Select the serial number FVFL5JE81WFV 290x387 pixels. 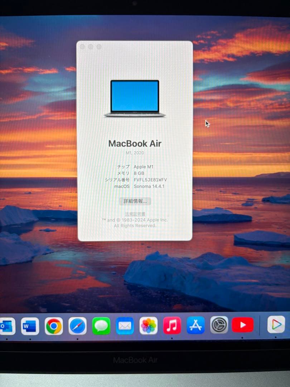(150, 180)
